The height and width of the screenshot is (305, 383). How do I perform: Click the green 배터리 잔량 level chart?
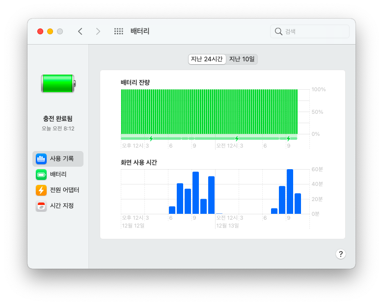coord(209,111)
